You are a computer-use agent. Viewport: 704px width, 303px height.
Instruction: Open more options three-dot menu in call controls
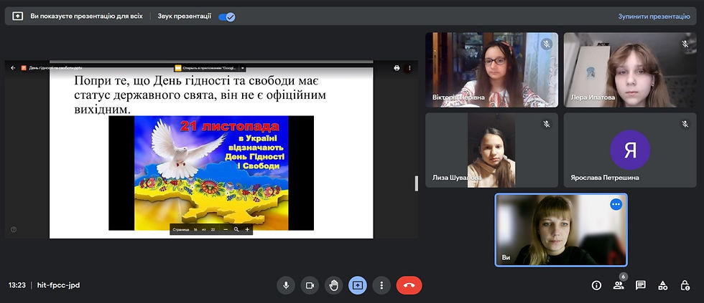(x=381, y=285)
